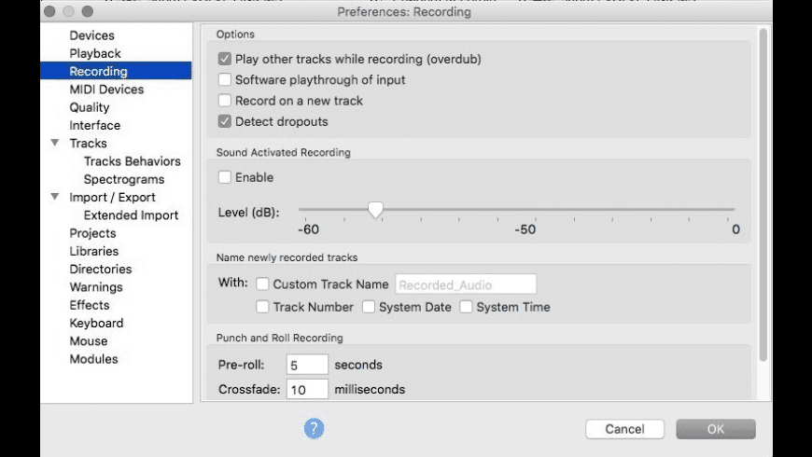Open Keyboard preferences category

point(96,323)
